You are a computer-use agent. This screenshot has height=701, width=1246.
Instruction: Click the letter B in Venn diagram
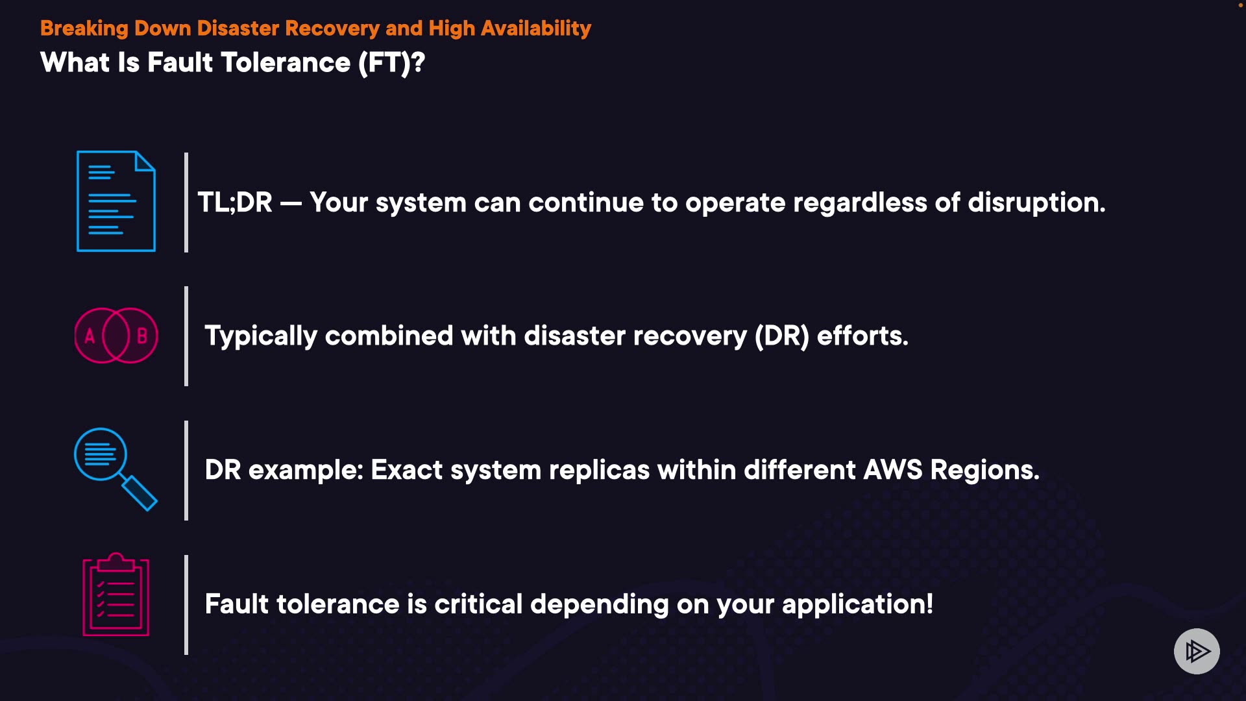142,336
